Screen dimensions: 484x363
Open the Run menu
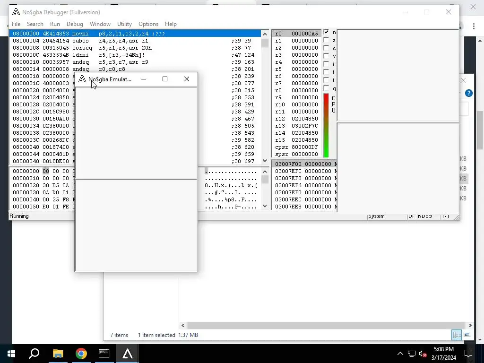(x=55, y=24)
